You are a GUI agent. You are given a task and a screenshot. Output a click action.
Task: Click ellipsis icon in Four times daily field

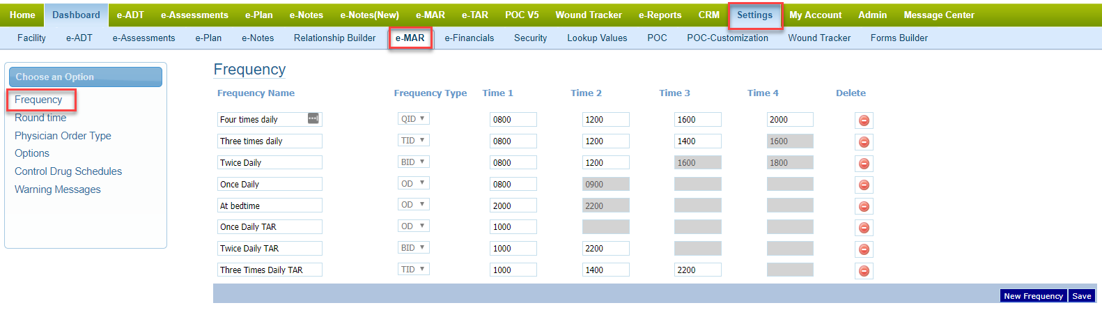pyautogui.click(x=313, y=118)
